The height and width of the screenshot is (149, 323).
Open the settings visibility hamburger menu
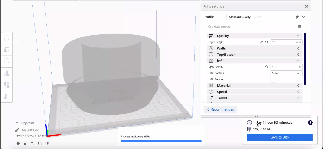click(x=300, y=26)
